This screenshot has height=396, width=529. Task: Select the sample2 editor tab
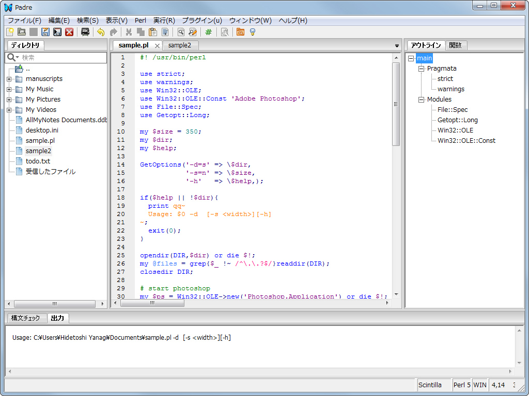[180, 45]
